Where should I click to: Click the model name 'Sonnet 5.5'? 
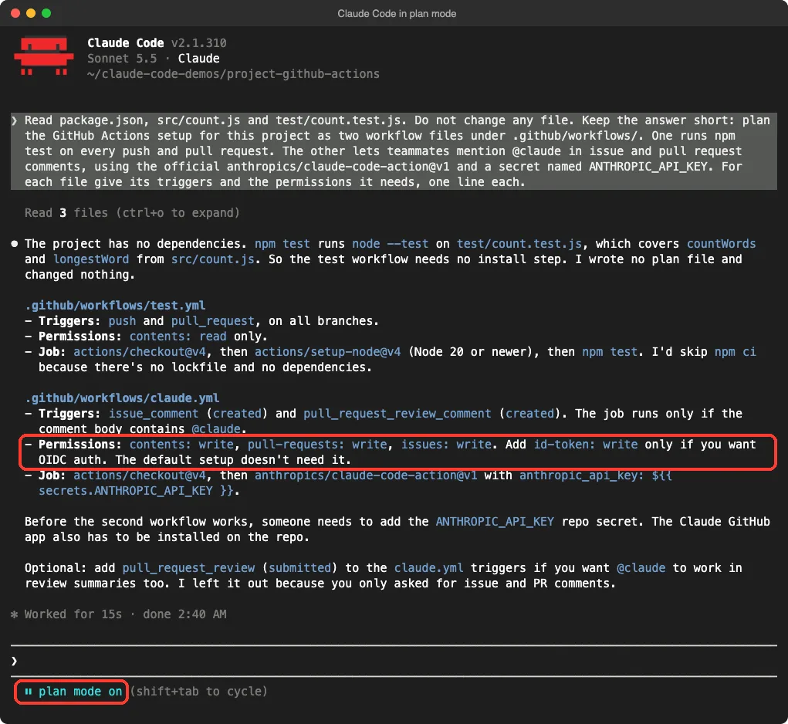(x=122, y=59)
